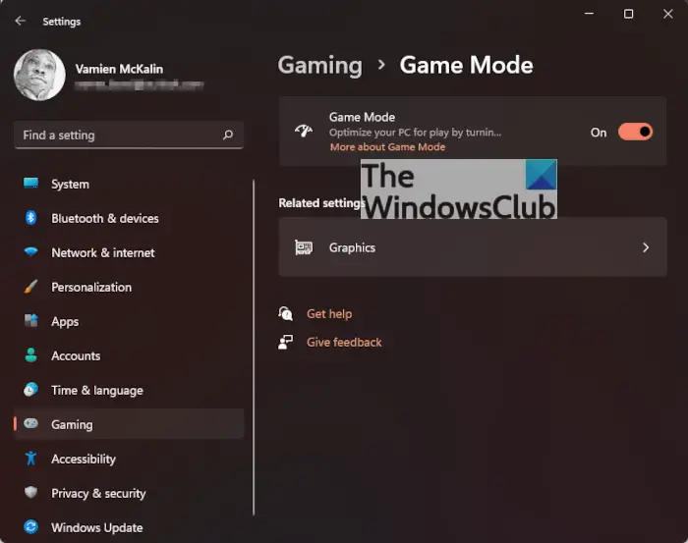Expand Graphics settings with chevron arrow

click(x=646, y=247)
